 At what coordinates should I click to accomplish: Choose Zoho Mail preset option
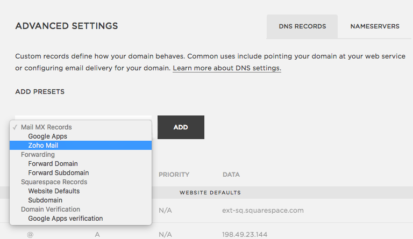(44, 146)
